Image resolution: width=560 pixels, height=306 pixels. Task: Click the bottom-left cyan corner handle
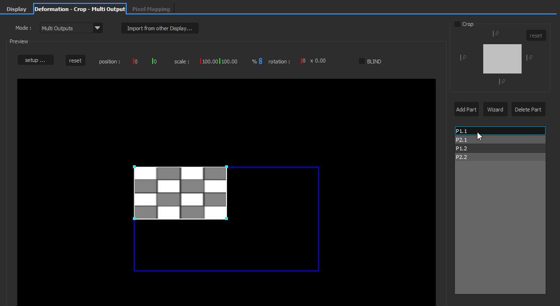point(134,219)
